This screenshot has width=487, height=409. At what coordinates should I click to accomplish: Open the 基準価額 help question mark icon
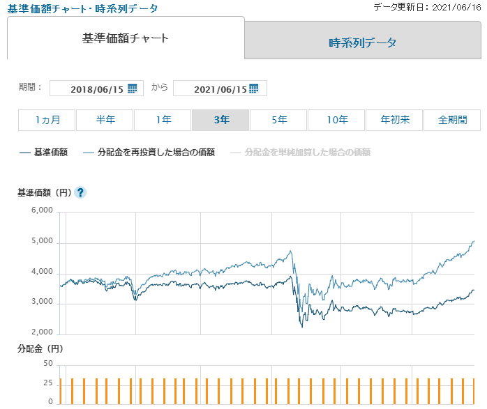click(x=80, y=192)
